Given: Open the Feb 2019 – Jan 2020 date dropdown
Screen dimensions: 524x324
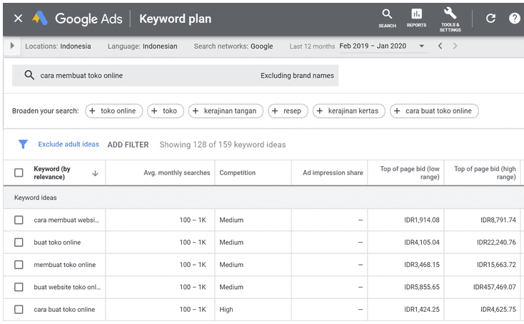Looking at the screenshot, I should (382, 46).
